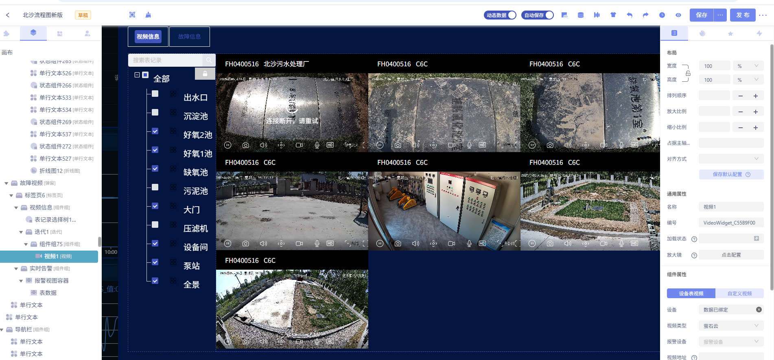Click the lock icon above the tree
This screenshot has width=774, height=360.
pos(205,74)
